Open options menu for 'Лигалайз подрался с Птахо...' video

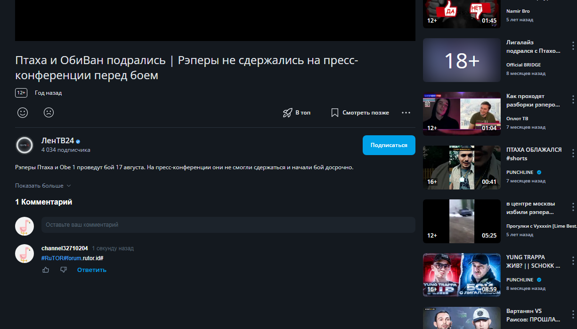coord(573,46)
